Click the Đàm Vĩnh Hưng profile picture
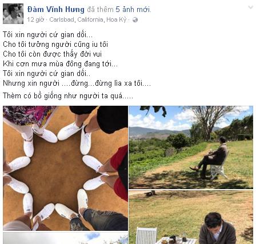The image size is (256, 244). point(13,14)
